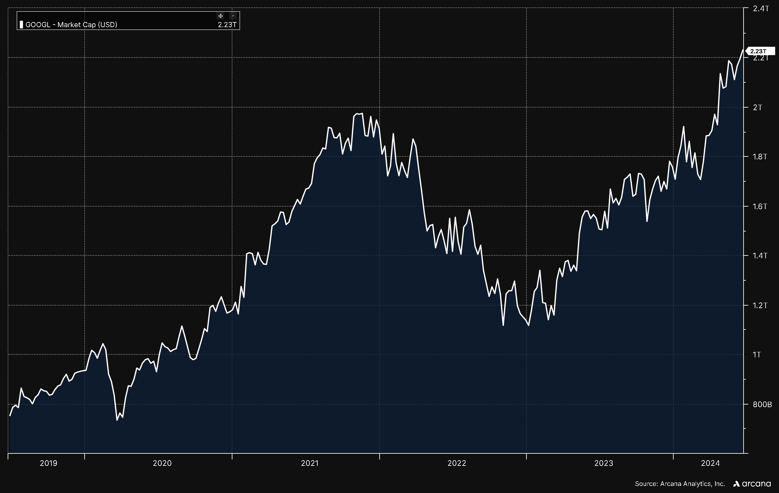Image resolution: width=779 pixels, height=493 pixels.
Task: Click the 1.6T y-axis label
Action: (760, 206)
